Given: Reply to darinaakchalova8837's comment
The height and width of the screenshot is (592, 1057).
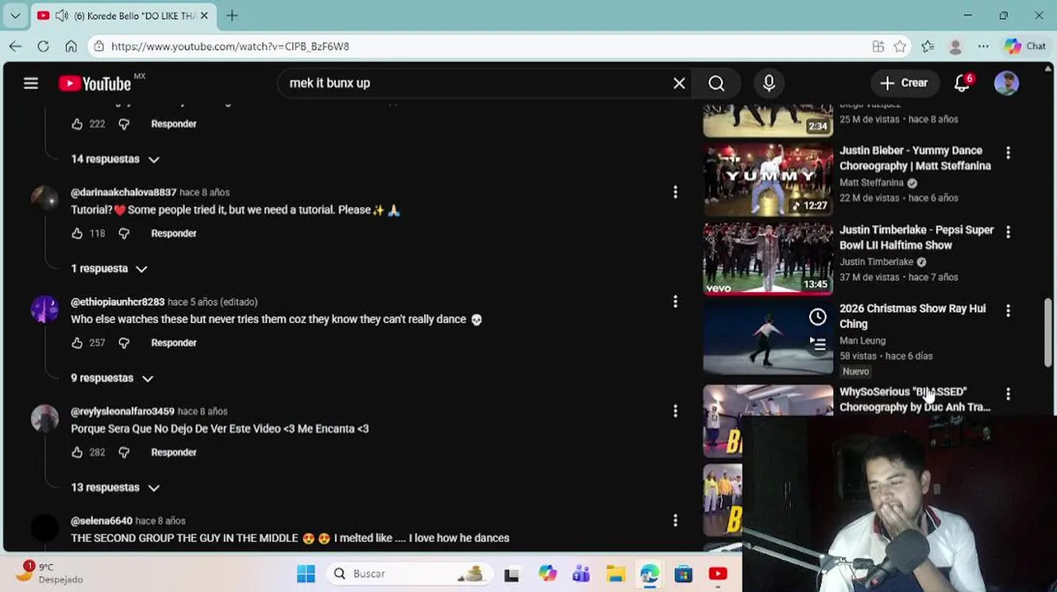Looking at the screenshot, I should (x=174, y=234).
